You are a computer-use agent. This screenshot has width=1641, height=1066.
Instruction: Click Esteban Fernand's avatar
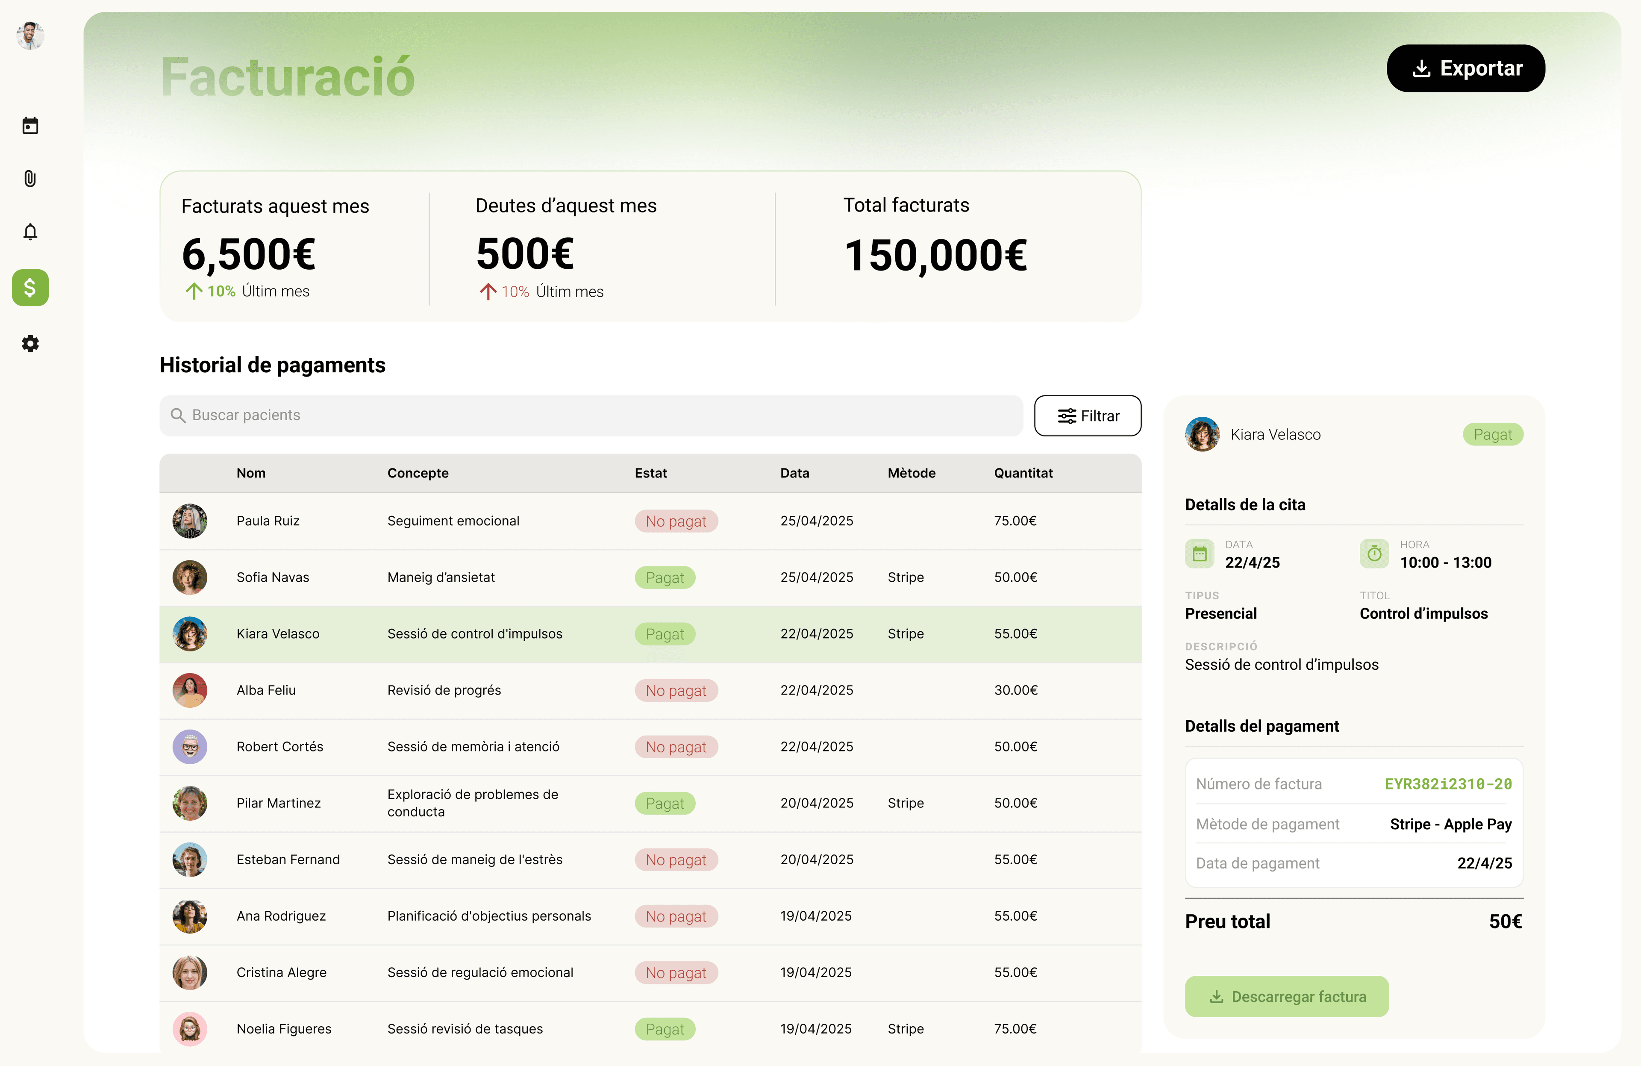[x=190, y=860]
